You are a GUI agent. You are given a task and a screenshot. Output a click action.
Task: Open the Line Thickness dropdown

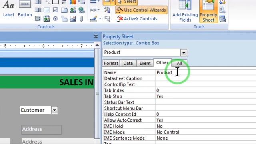click(95, 2)
